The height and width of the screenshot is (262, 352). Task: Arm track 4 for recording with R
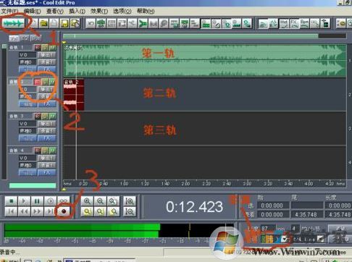coord(38,151)
